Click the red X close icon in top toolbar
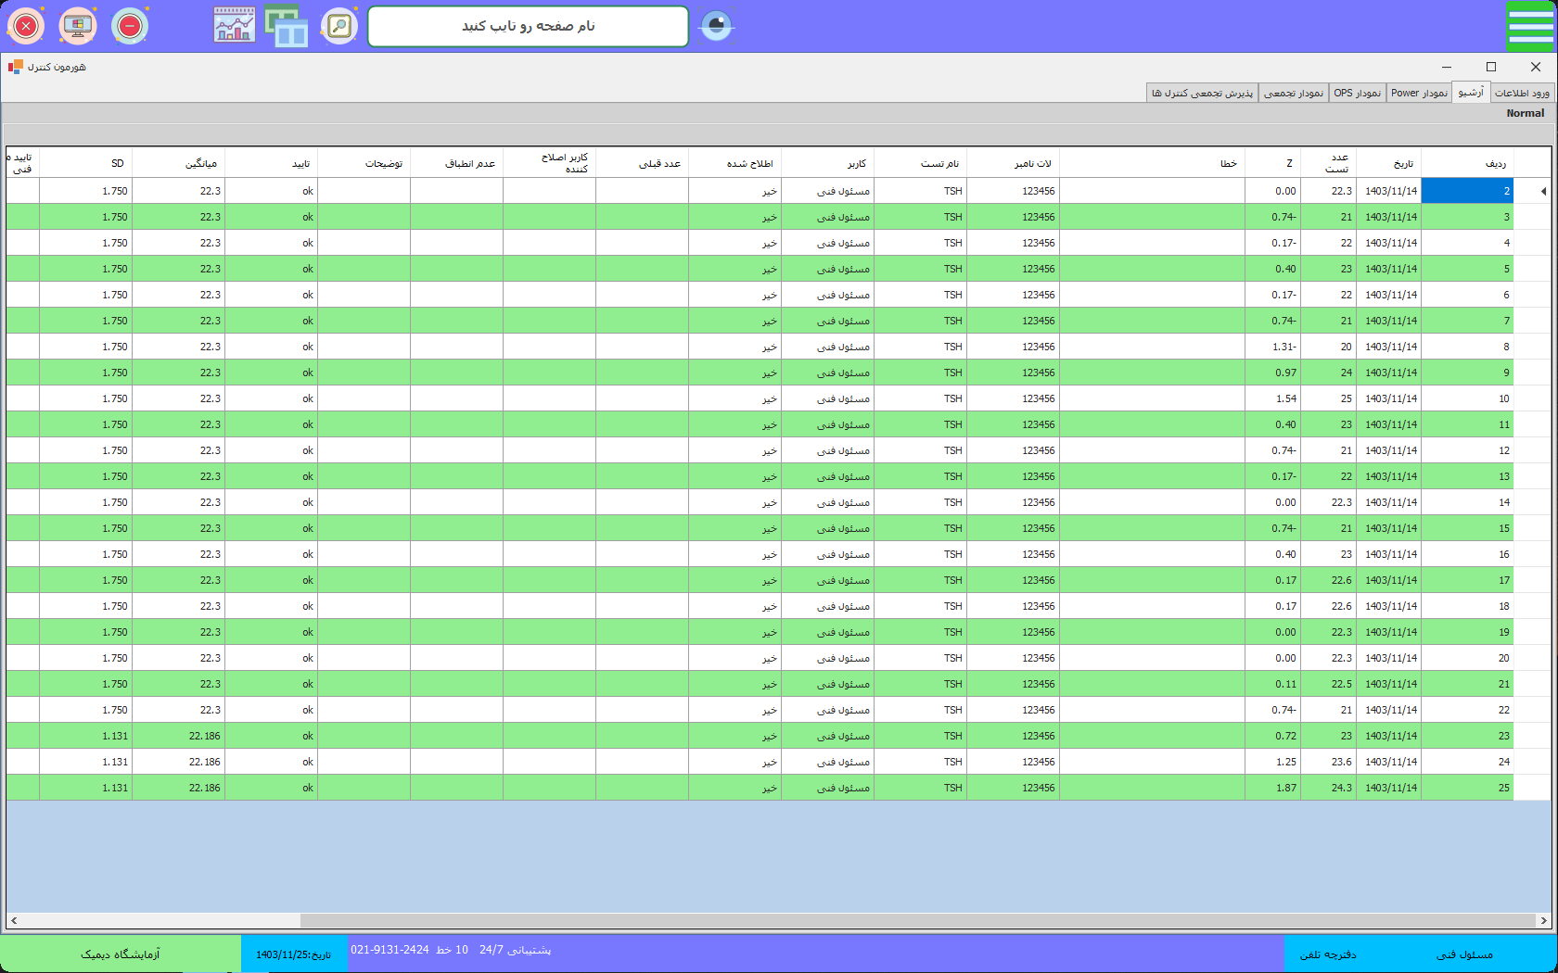 [26, 26]
